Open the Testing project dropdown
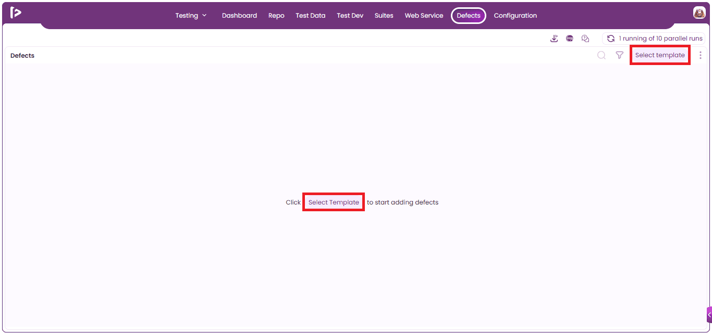 (x=191, y=16)
